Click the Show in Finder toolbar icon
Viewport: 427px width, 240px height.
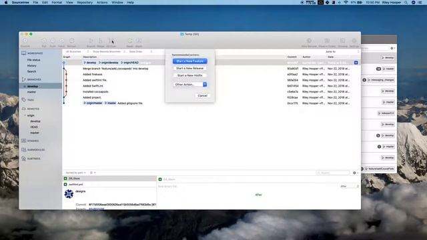point(327,41)
